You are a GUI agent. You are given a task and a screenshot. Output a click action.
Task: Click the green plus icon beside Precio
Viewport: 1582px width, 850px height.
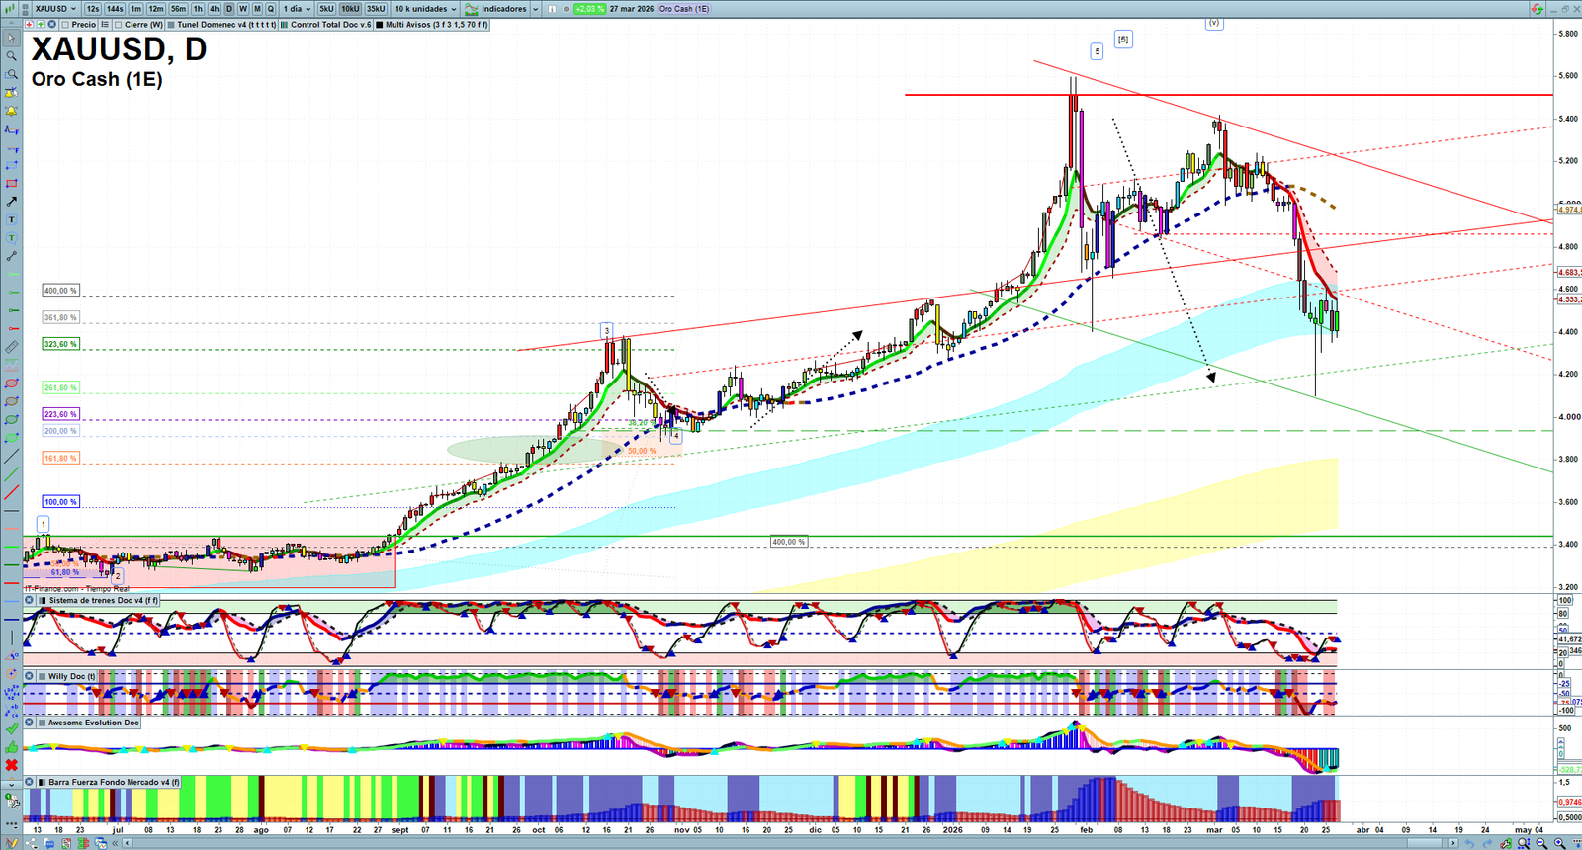[41, 25]
